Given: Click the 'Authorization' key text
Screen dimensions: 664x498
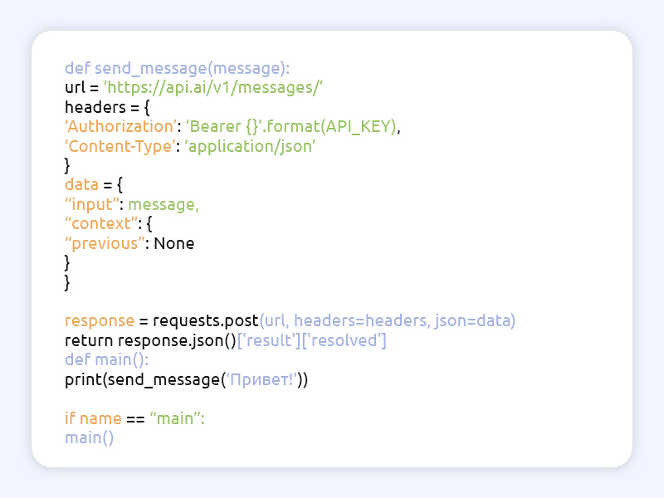Looking at the screenshot, I should (120, 127).
